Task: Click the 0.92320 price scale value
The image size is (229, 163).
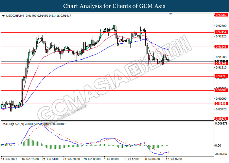Action: pyautogui.click(x=221, y=36)
